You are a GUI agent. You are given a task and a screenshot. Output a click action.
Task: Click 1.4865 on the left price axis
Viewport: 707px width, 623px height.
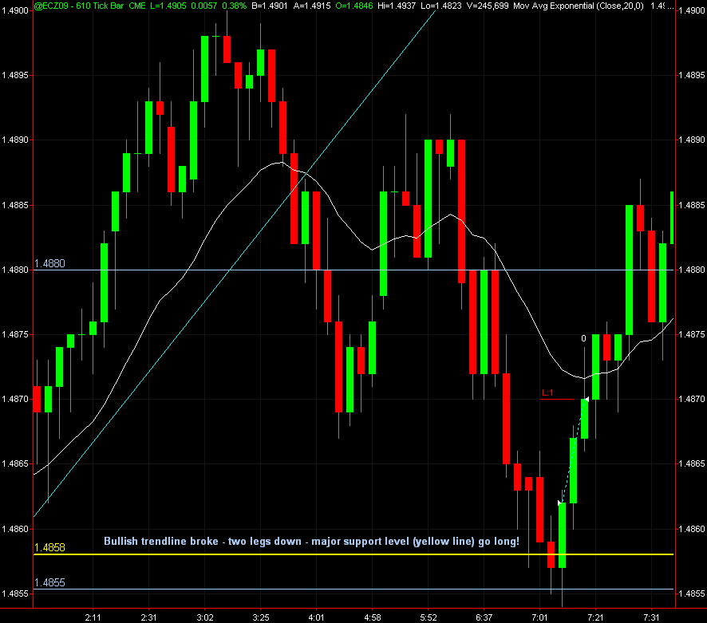(15, 464)
